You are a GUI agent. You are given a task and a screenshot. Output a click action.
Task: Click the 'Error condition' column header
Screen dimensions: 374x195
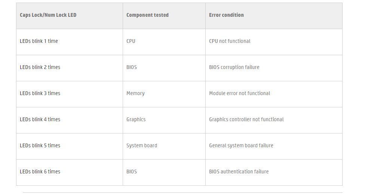tap(226, 15)
